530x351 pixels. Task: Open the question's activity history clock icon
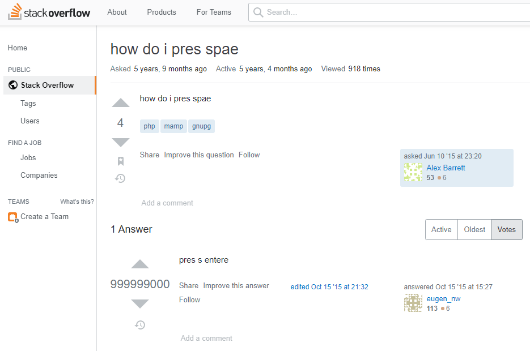click(x=120, y=178)
